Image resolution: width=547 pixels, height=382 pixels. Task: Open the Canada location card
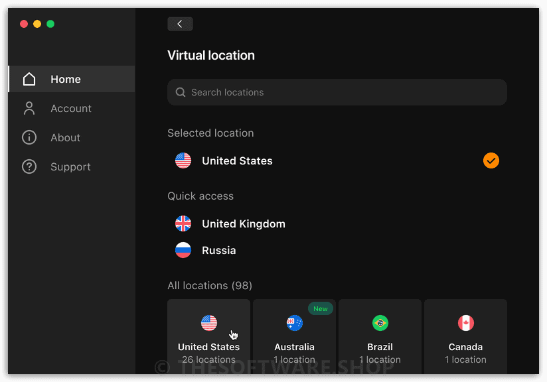pos(465,336)
